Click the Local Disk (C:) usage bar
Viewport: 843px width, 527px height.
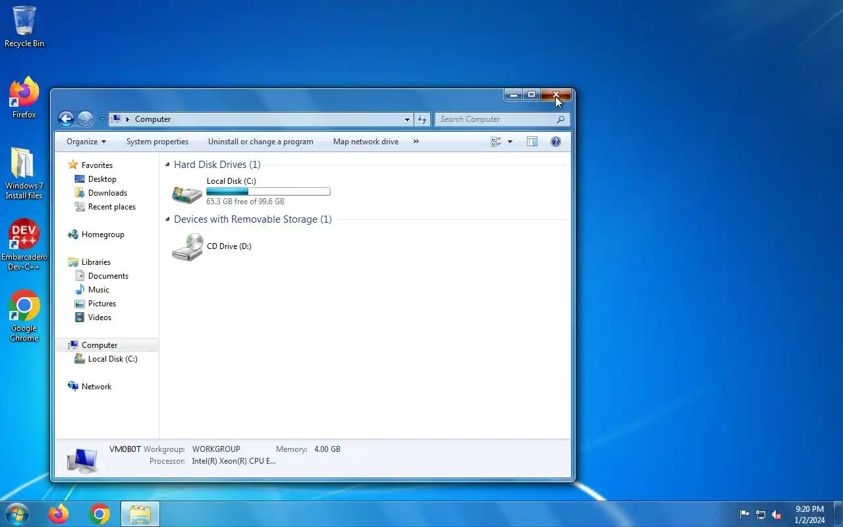(268, 191)
